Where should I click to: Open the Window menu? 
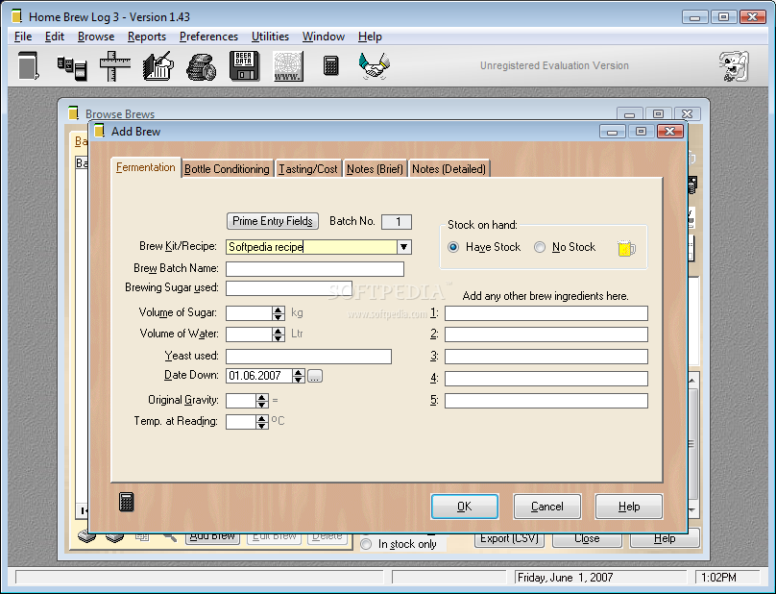point(324,37)
